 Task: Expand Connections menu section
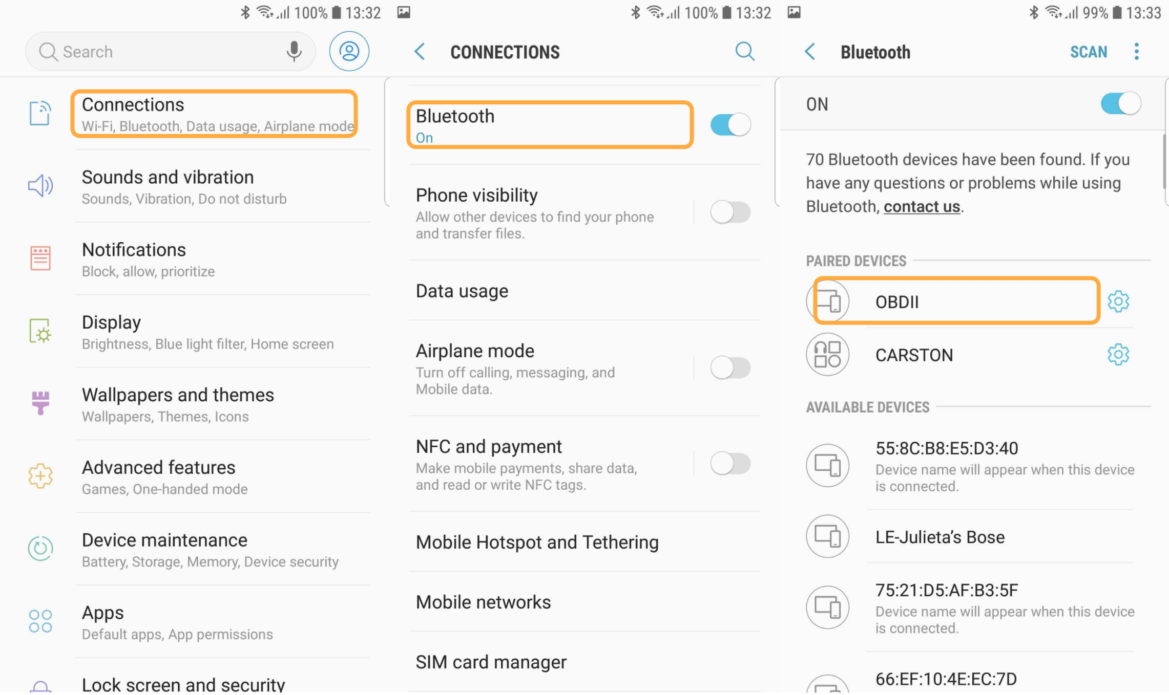click(x=218, y=113)
